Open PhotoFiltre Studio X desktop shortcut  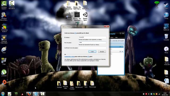(x=4, y=28)
